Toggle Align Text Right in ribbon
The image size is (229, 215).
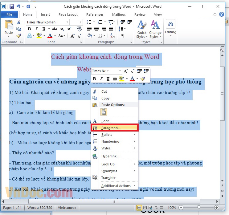pyautogui.click(x=104, y=29)
